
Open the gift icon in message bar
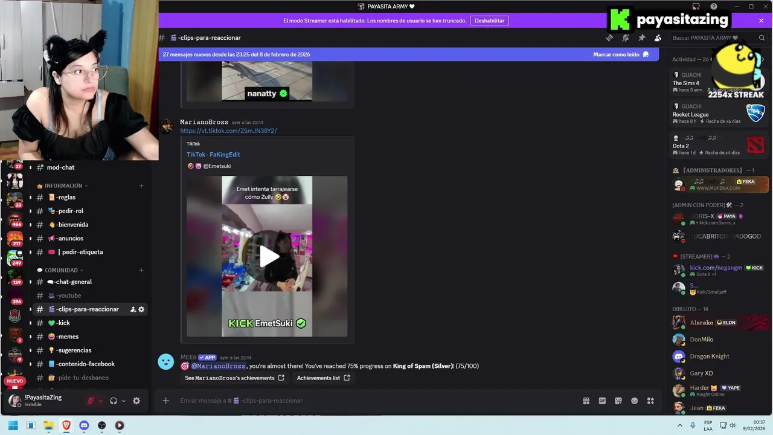click(x=586, y=401)
